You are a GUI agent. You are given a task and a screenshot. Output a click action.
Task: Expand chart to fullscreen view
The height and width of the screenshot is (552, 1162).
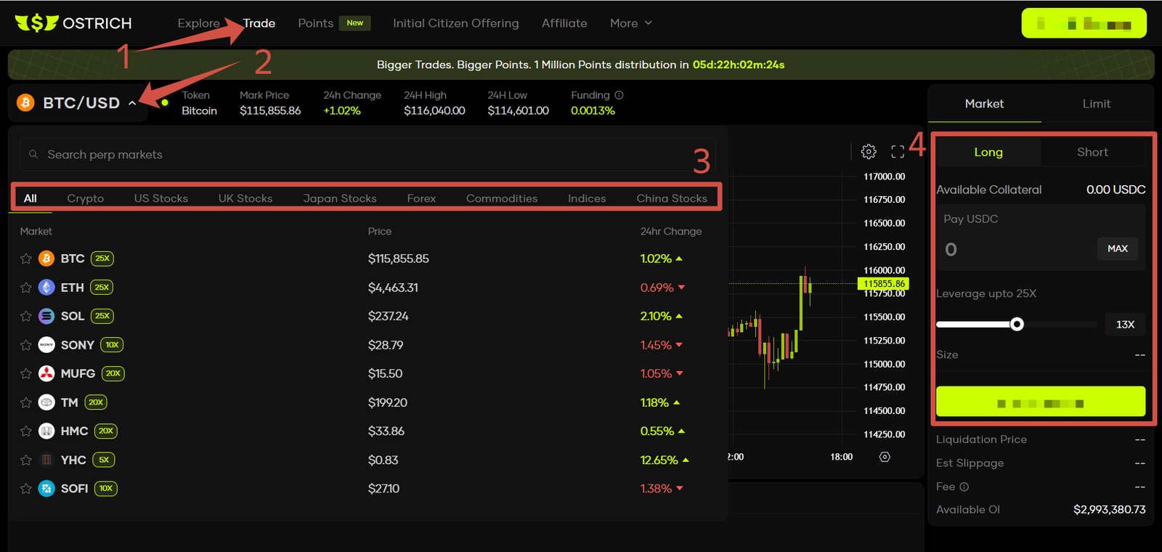tap(898, 152)
